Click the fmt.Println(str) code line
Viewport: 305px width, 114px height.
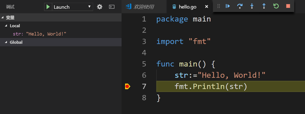(211, 86)
